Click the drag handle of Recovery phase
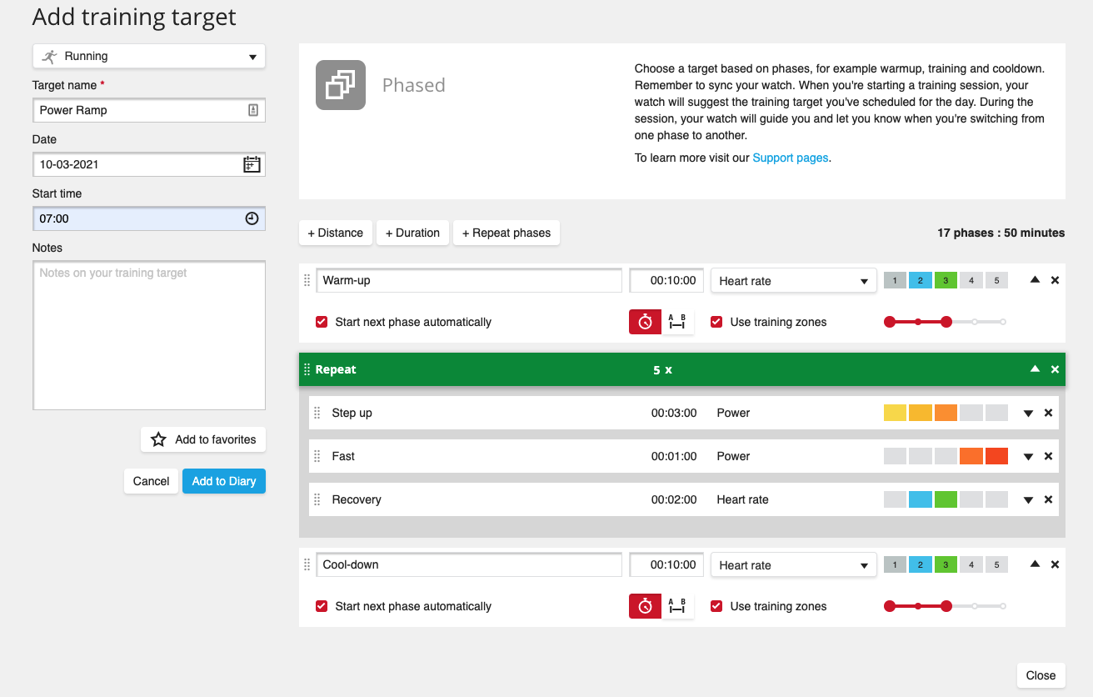The width and height of the screenshot is (1093, 697). pos(317,499)
